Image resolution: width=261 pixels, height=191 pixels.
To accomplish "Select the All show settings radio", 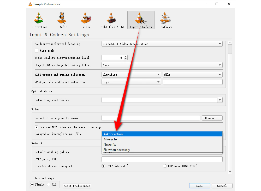I will click(x=49, y=184).
